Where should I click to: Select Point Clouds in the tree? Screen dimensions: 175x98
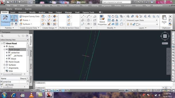(14, 62)
